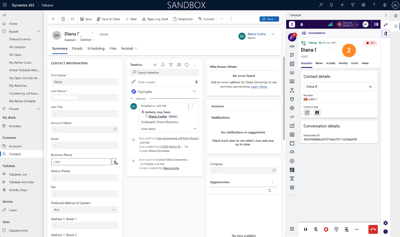Refresh the timeline
The image size is (400, 237).
[x=187, y=65]
